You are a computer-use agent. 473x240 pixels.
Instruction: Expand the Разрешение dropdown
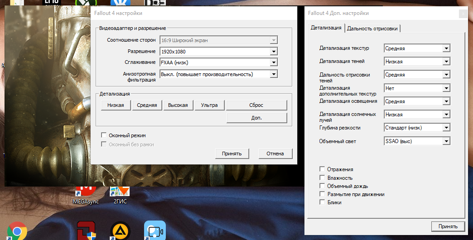[x=273, y=52]
